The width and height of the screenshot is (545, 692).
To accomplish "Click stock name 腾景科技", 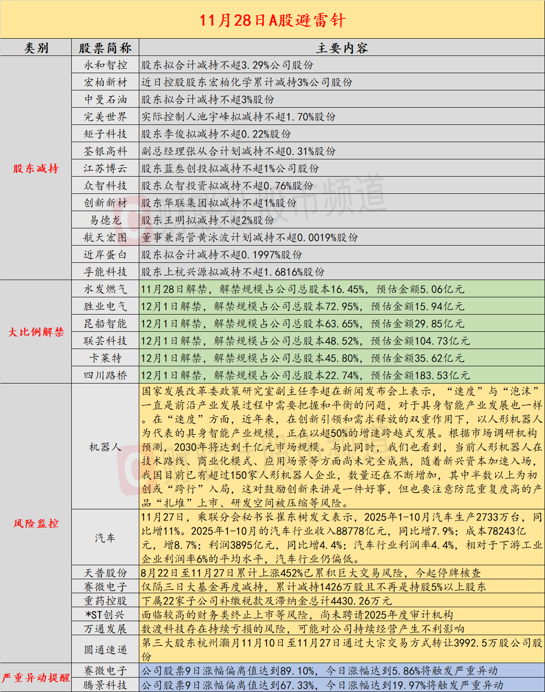I will (105, 685).
